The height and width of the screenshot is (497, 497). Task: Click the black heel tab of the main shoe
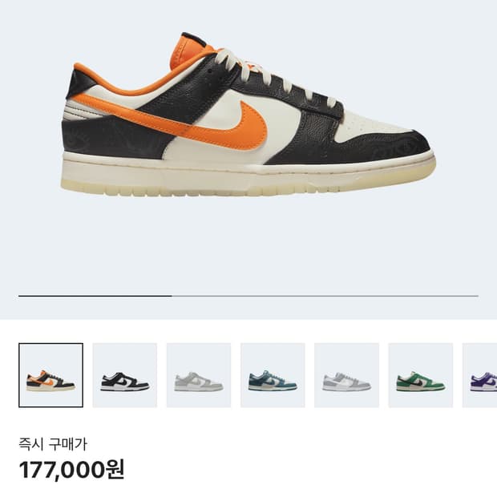80,83
